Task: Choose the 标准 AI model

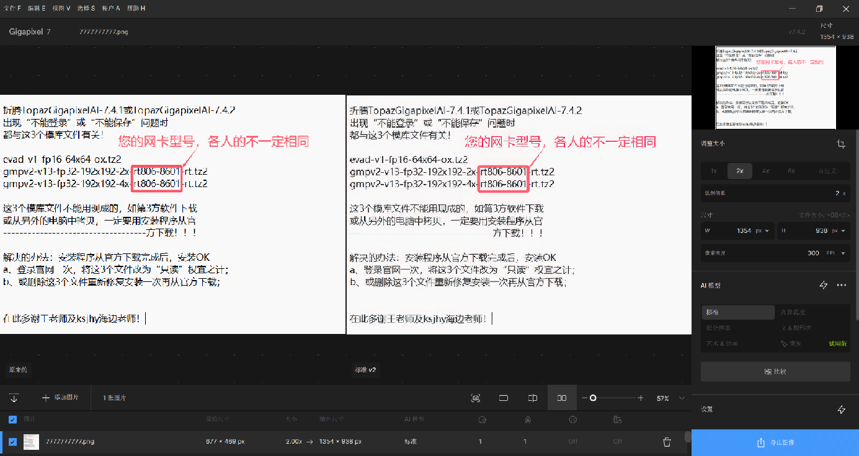Action: (738, 312)
